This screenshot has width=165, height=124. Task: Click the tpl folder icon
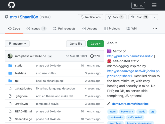click(x=10, y=81)
